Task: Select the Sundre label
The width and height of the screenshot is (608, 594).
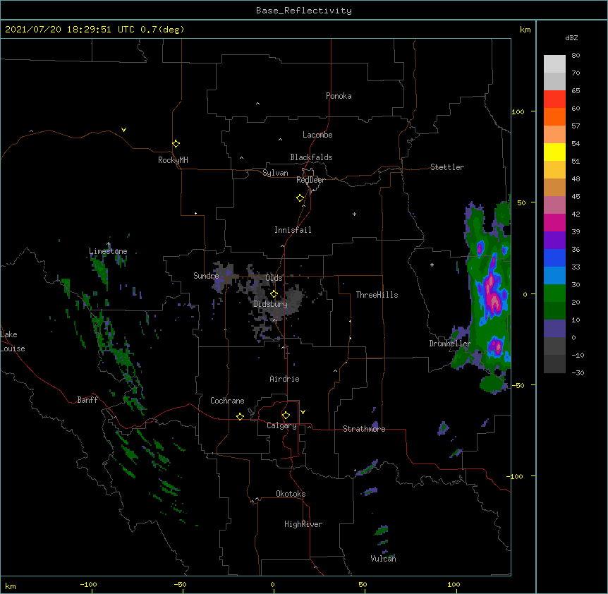Action: click(206, 276)
